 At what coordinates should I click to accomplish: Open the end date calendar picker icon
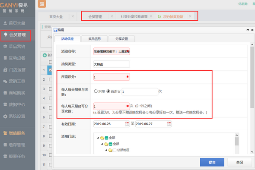pyautogui.click(x=169, y=124)
